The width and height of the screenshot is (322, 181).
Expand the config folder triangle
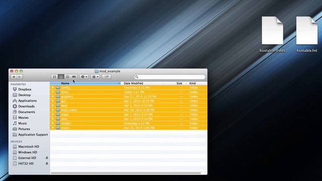coord(53,87)
